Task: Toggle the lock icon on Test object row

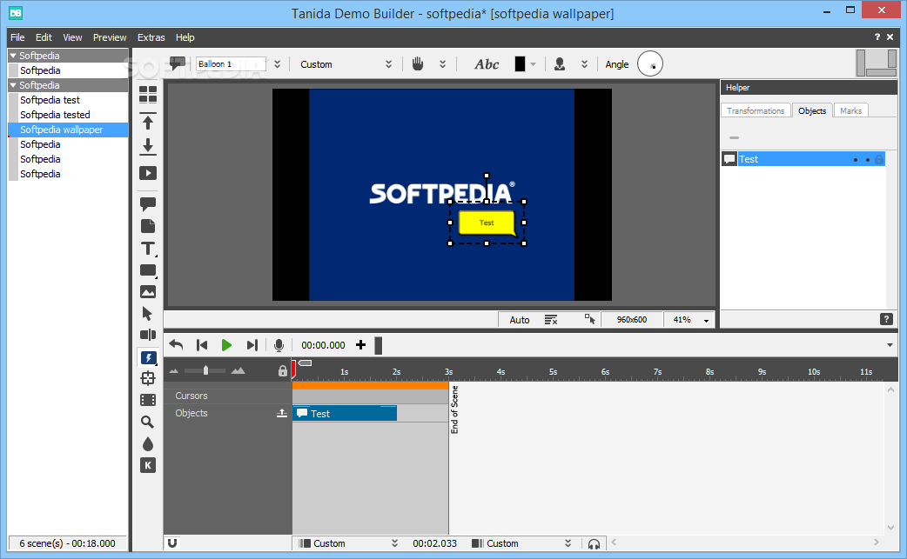Action: [878, 159]
